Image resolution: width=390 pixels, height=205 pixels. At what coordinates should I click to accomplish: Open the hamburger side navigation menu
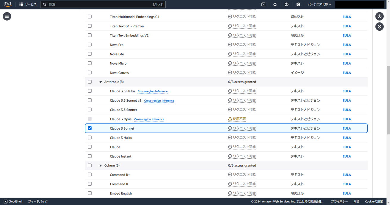pos(7,16)
